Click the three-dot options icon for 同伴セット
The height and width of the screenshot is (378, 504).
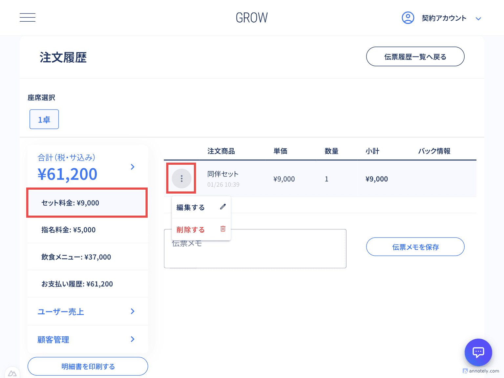tap(181, 178)
